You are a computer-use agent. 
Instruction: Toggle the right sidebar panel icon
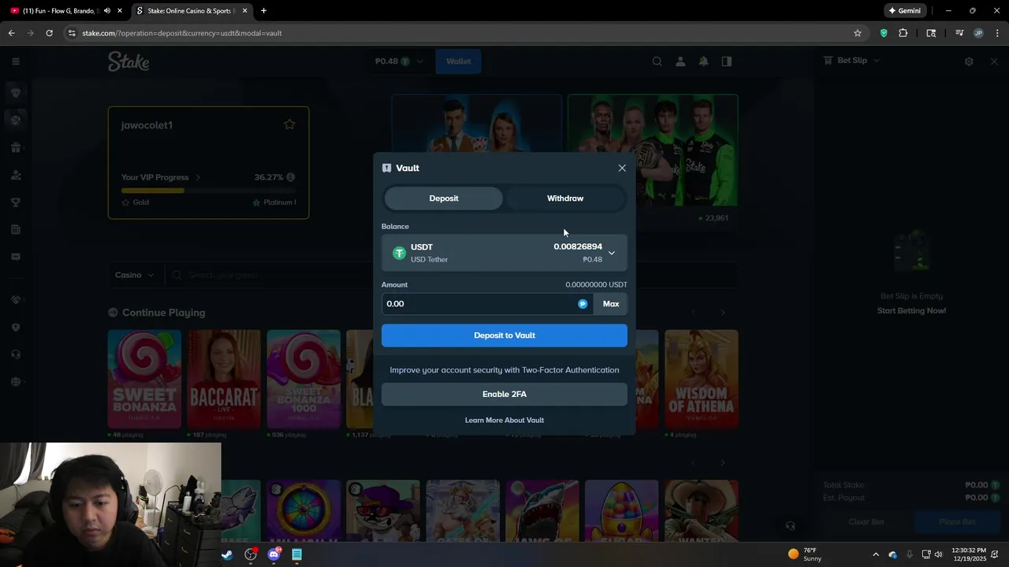(727, 61)
